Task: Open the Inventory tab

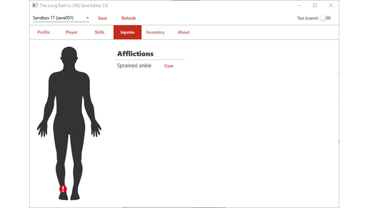Action: [x=155, y=32]
